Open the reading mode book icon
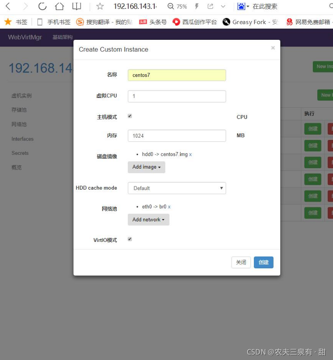Screen dimensions: 333x360 point(76,6)
